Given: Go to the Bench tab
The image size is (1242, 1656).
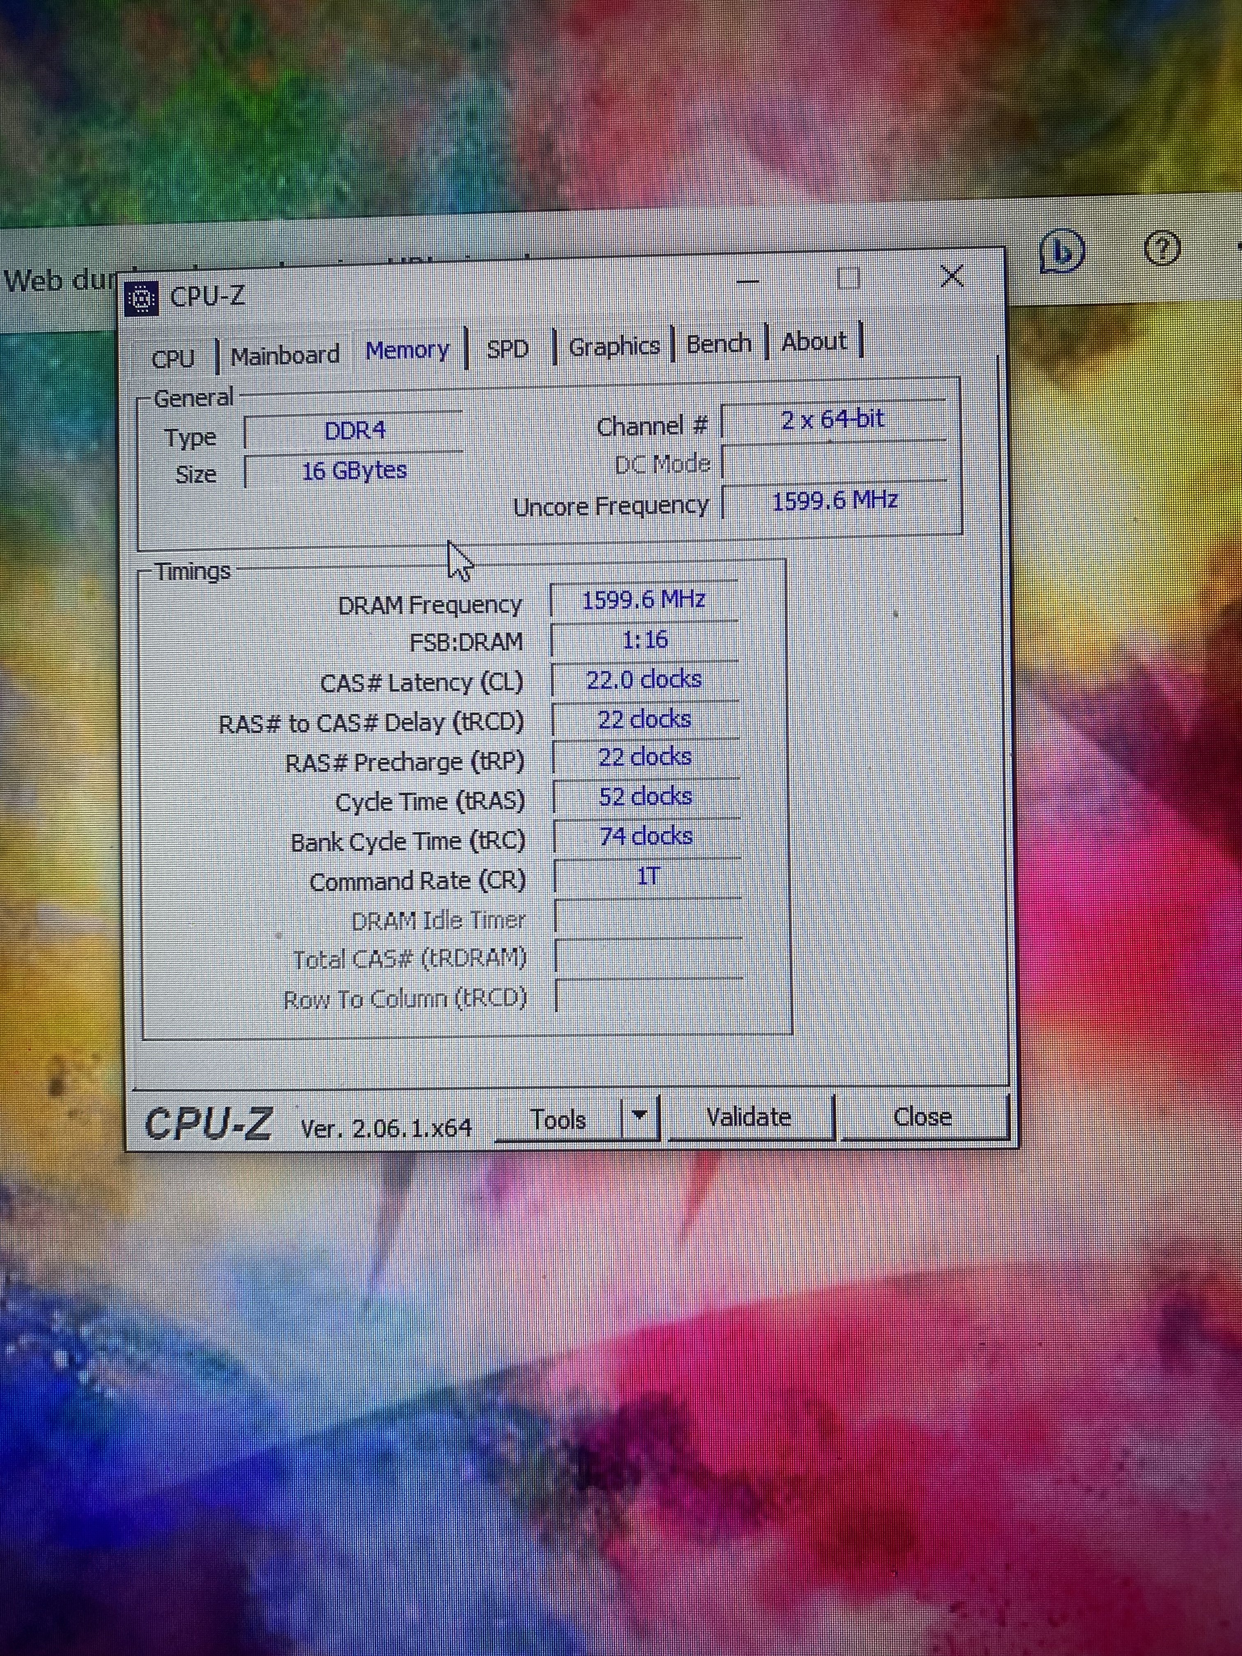Looking at the screenshot, I should [x=719, y=344].
